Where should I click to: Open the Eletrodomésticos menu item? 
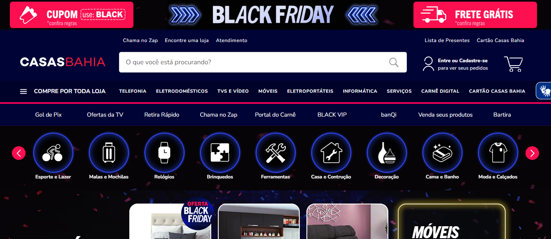(x=182, y=91)
